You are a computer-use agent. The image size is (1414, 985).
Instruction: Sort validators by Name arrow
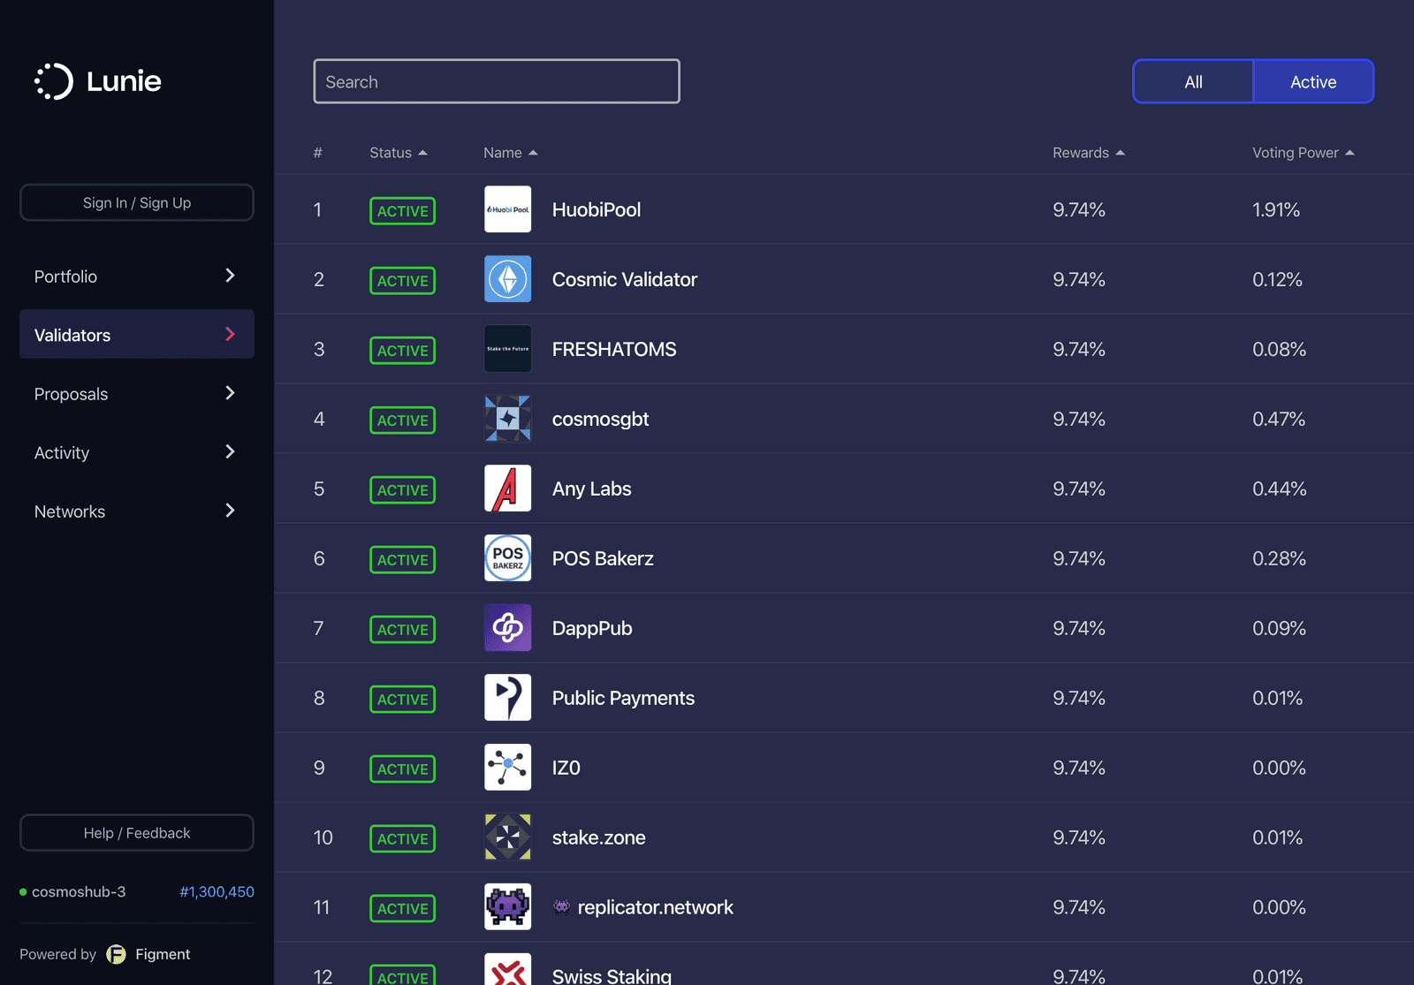click(x=533, y=153)
